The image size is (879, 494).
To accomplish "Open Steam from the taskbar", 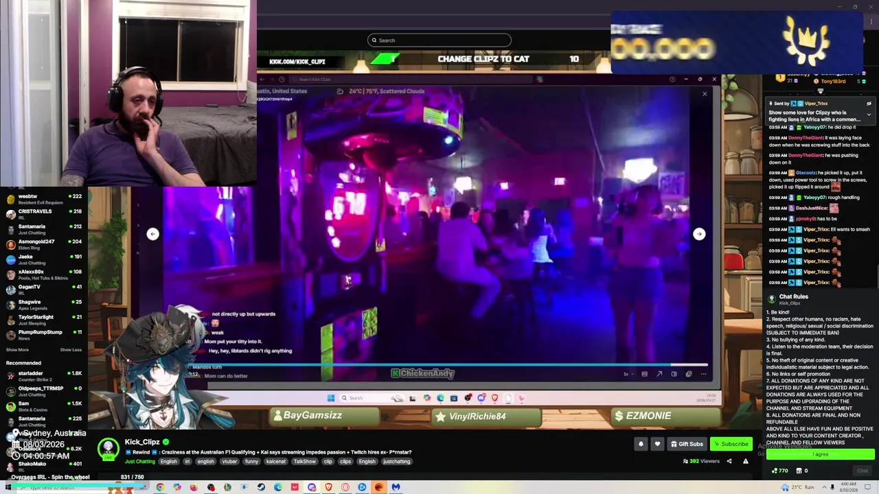I will pos(261,487).
